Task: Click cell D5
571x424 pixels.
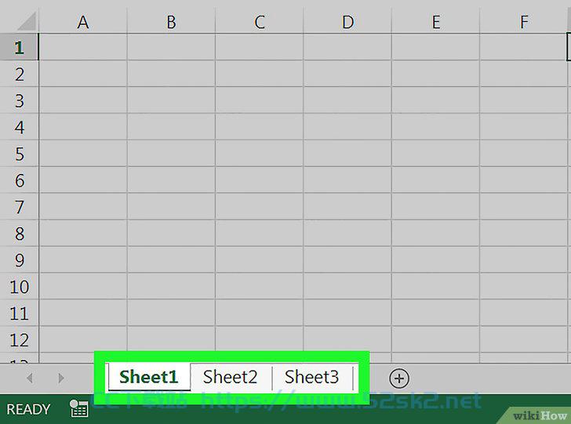Action: tap(347, 154)
